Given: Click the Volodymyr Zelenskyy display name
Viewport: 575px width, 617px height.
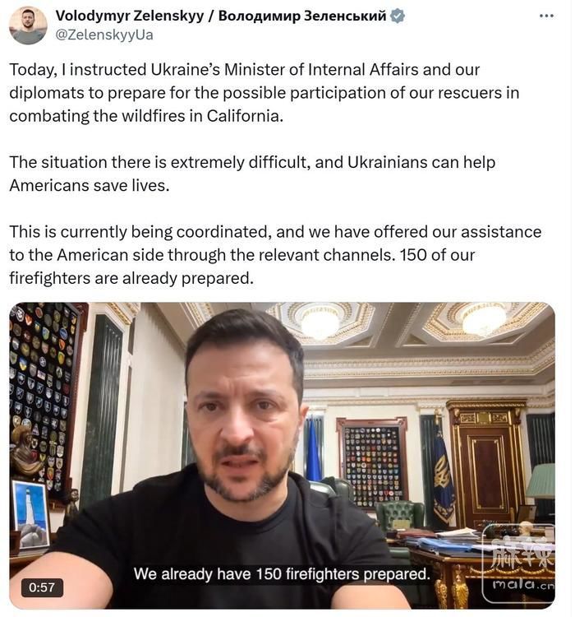Looking at the screenshot, I should 130,16.
